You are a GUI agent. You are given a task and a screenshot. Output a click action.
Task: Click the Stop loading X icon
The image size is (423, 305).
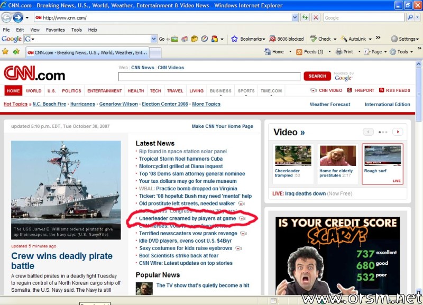(x=316, y=18)
